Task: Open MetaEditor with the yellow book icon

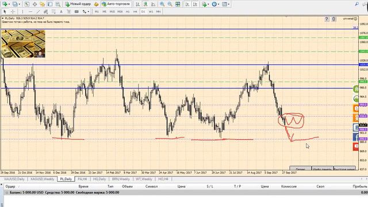Action: [x=96, y=4]
